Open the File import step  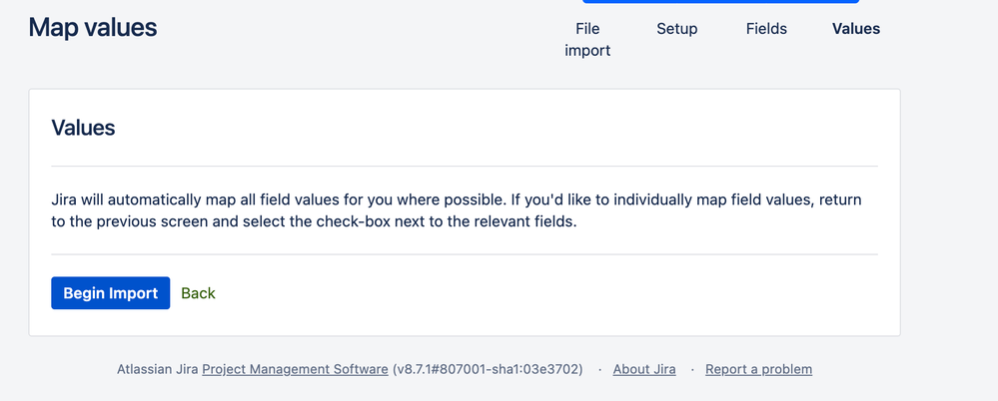[587, 39]
